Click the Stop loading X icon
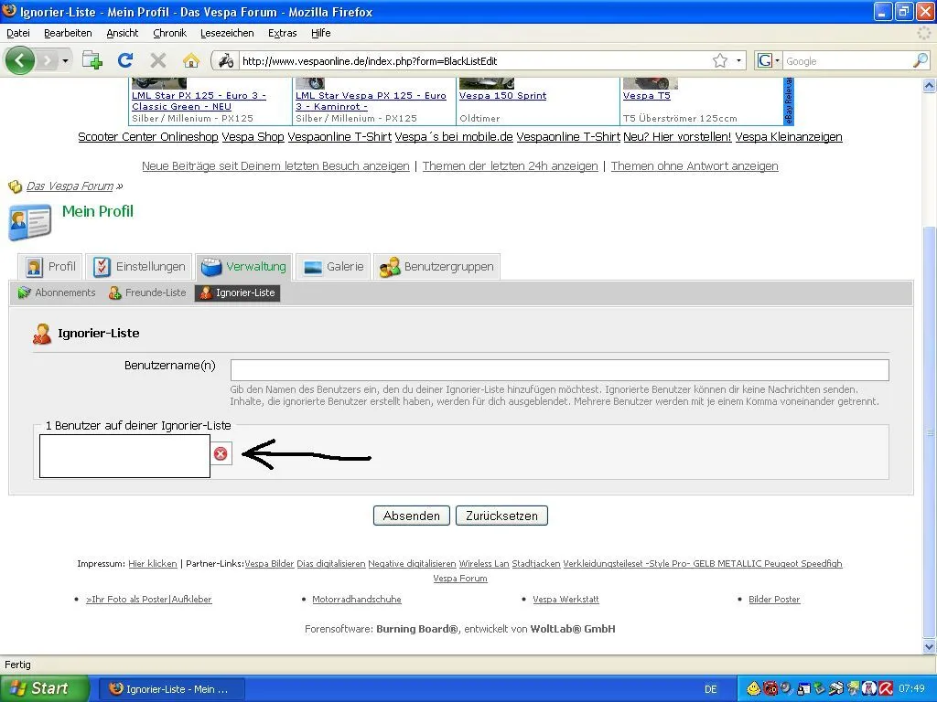Viewport: 937px width, 702px height. 158,60
